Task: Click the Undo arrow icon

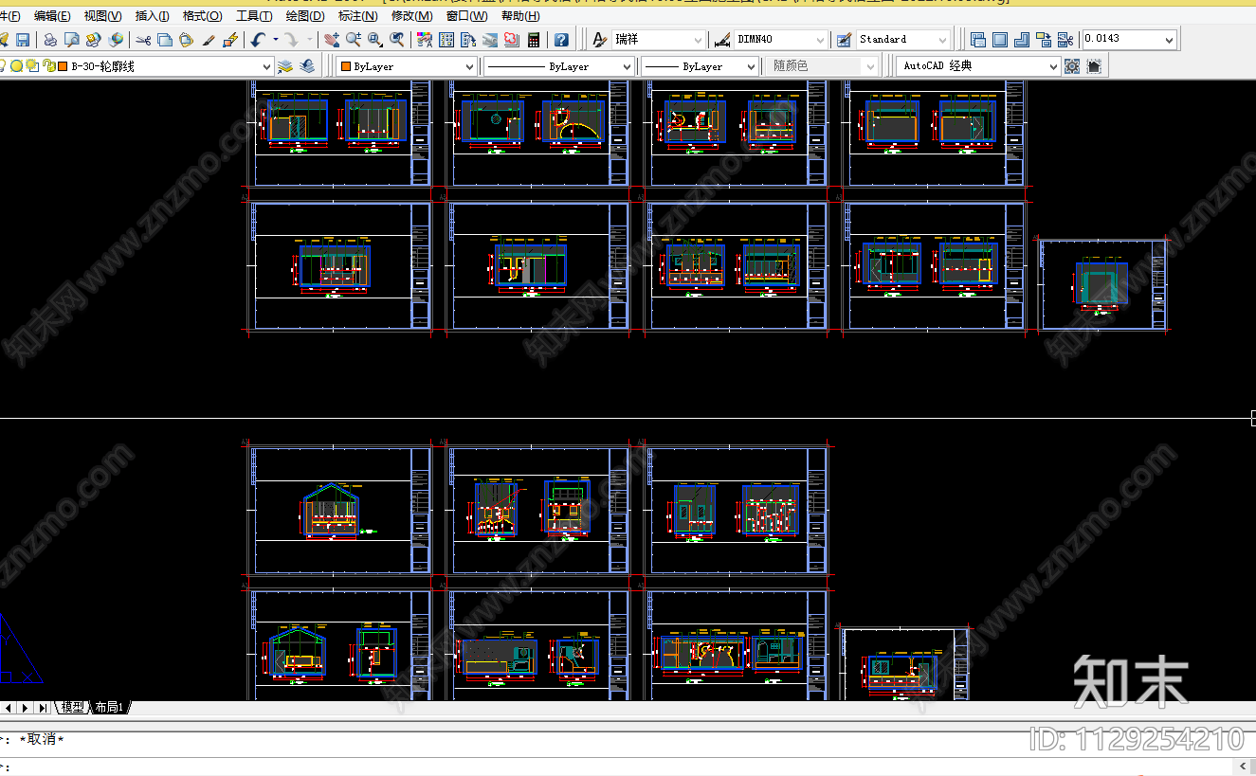Action: coord(258,40)
